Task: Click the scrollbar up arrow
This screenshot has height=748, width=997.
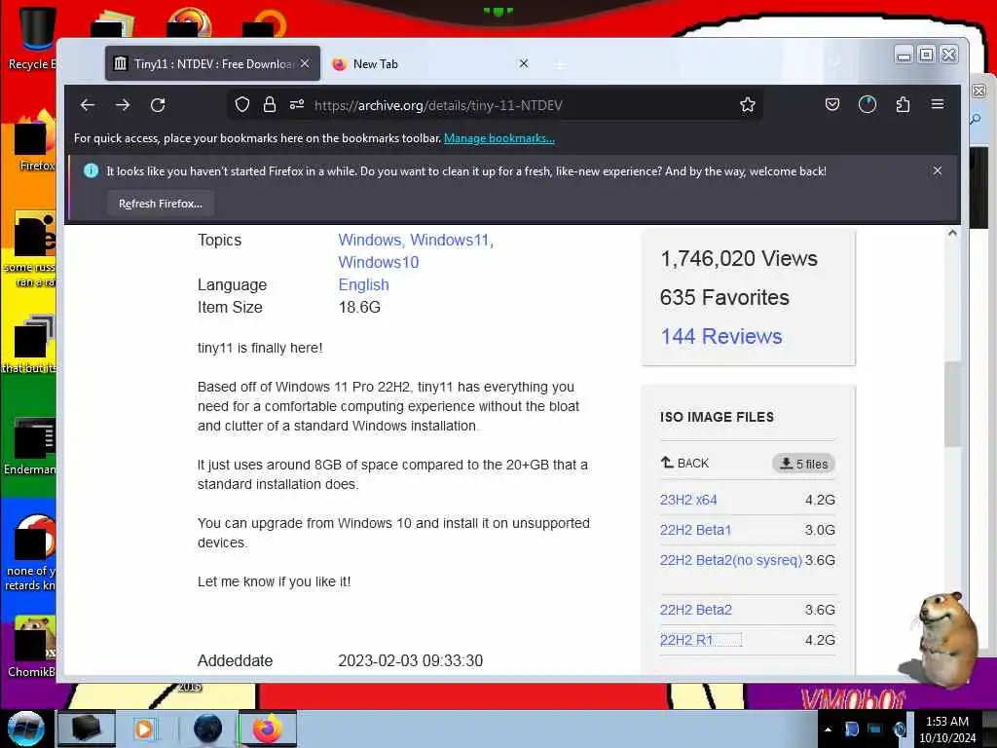Action: [x=952, y=233]
